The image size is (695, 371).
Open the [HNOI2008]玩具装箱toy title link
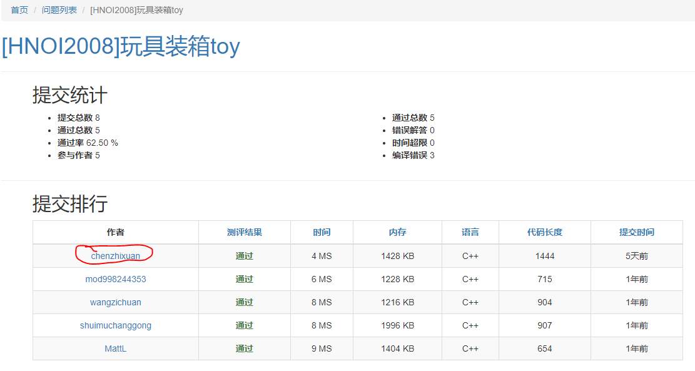click(x=121, y=46)
